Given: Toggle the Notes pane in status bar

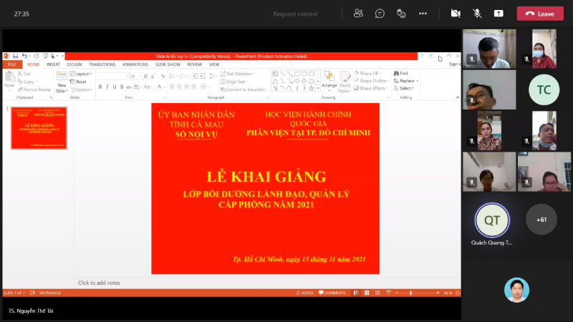Looking at the screenshot, I should [306, 293].
